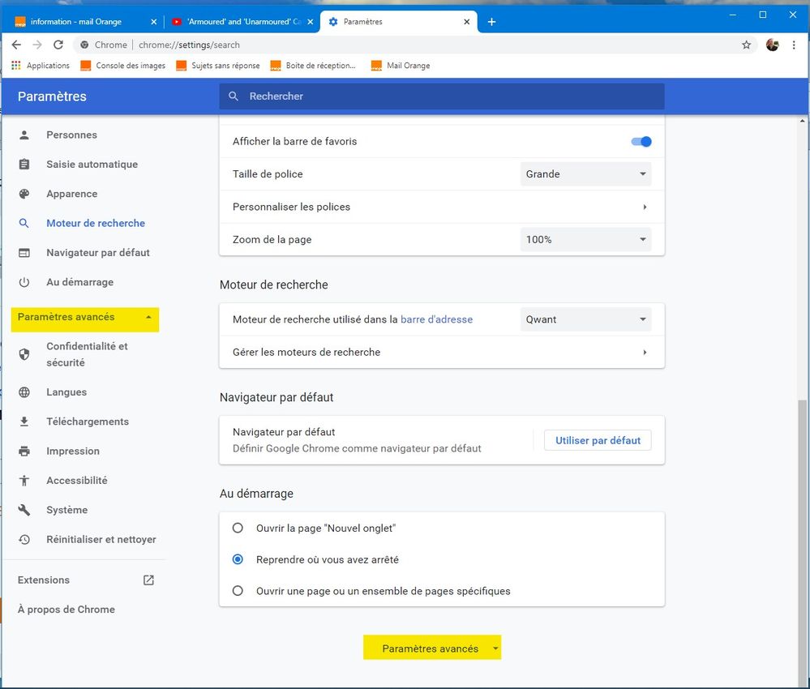Screen dimensions: 810x689
Task: Open the Extensions external link icon
Action: (x=148, y=580)
